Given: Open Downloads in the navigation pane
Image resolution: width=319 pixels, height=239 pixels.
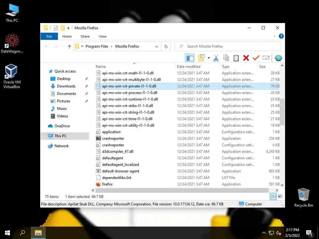Looking at the screenshot, I should 66,86.
